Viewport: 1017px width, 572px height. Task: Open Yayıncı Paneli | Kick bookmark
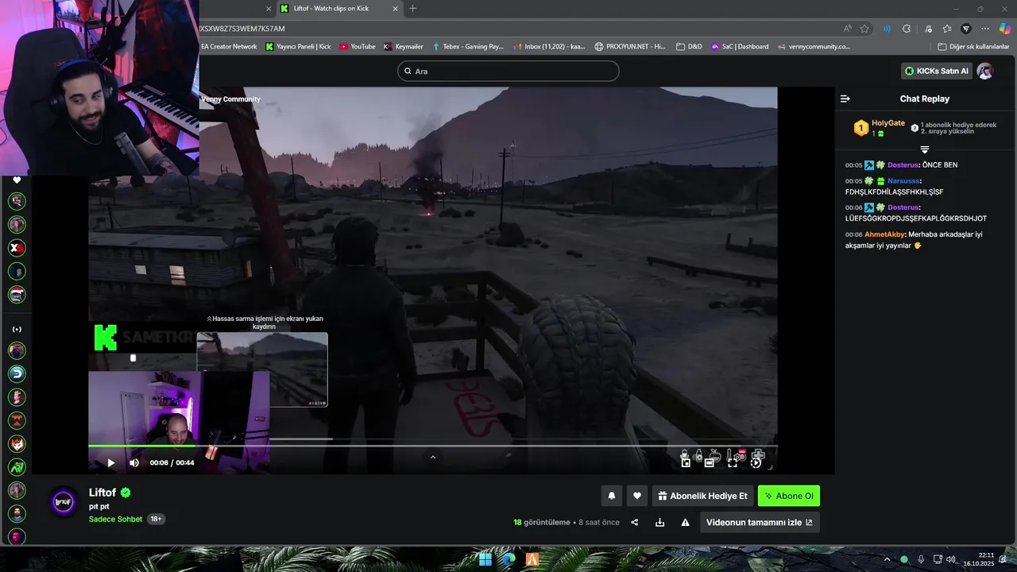(x=298, y=47)
